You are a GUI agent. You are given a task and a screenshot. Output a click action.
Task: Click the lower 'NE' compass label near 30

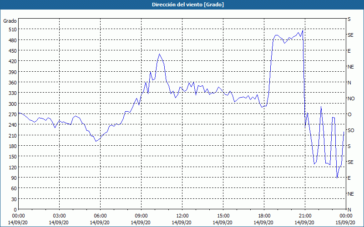click(351, 194)
